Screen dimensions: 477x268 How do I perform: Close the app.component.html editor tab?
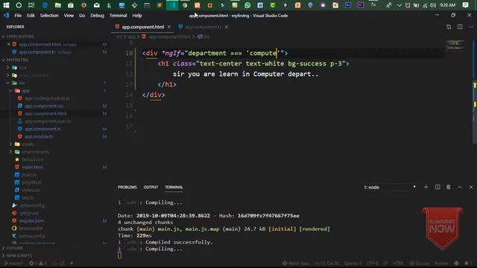(169, 27)
